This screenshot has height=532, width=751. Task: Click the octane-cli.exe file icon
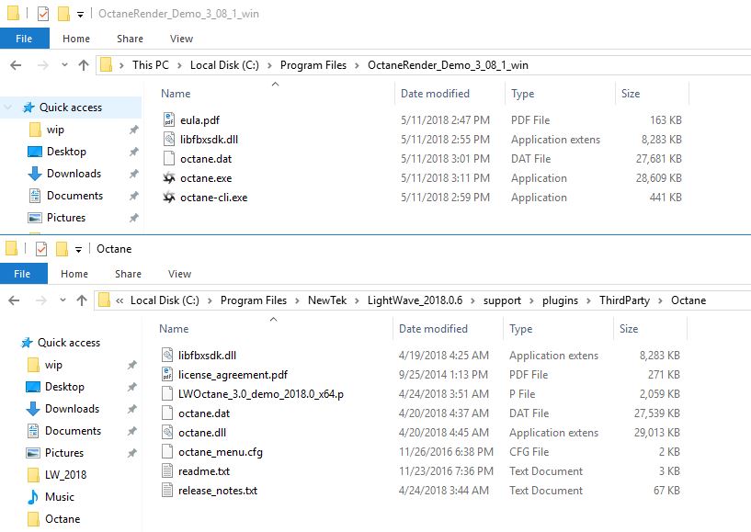[168, 198]
